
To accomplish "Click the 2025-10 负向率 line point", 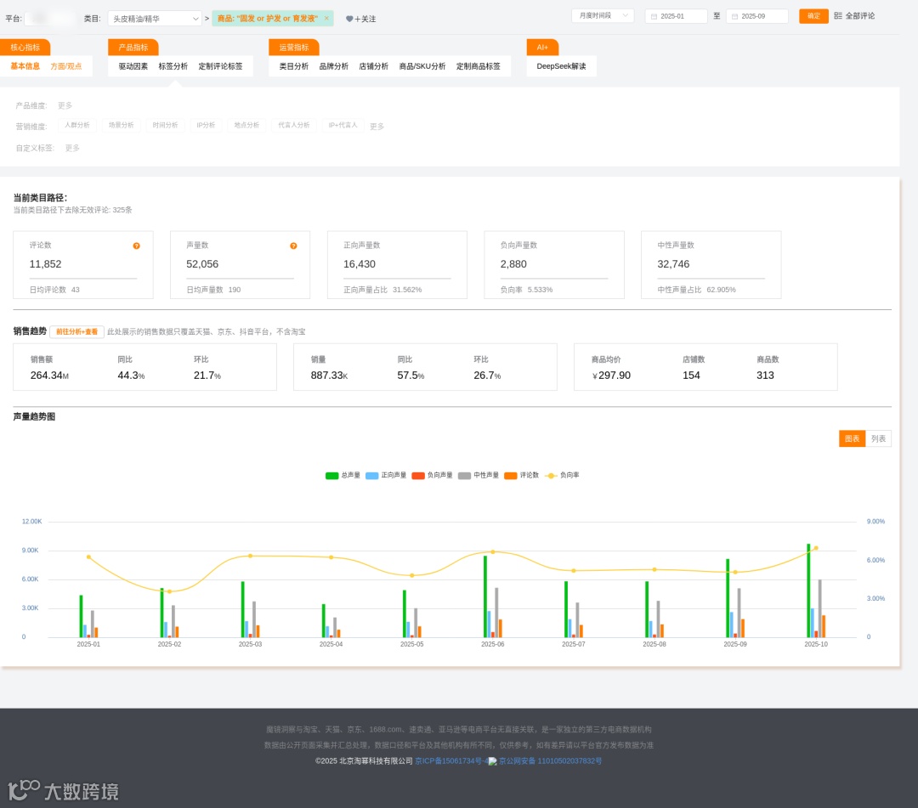I will point(815,548).
